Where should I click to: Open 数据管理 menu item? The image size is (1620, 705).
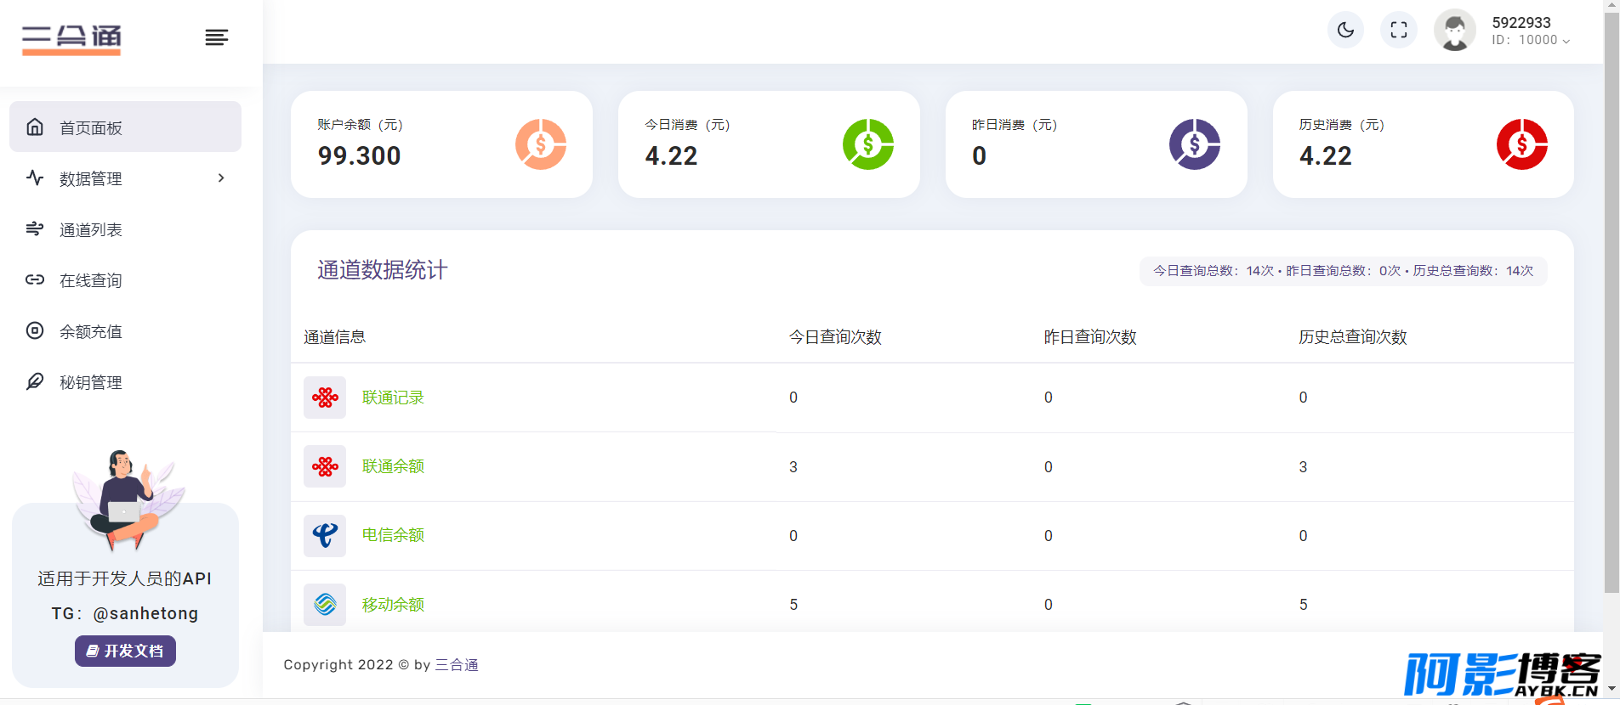(x=125, y=178)
